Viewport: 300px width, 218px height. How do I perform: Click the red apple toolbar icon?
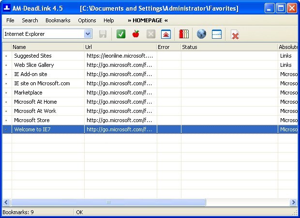[x=136, y=34]
